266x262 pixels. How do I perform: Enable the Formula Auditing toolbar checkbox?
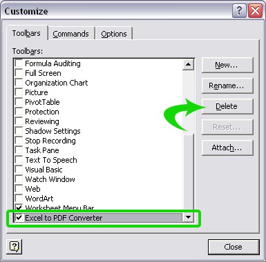pyautogui.click(x=19, y=63)
